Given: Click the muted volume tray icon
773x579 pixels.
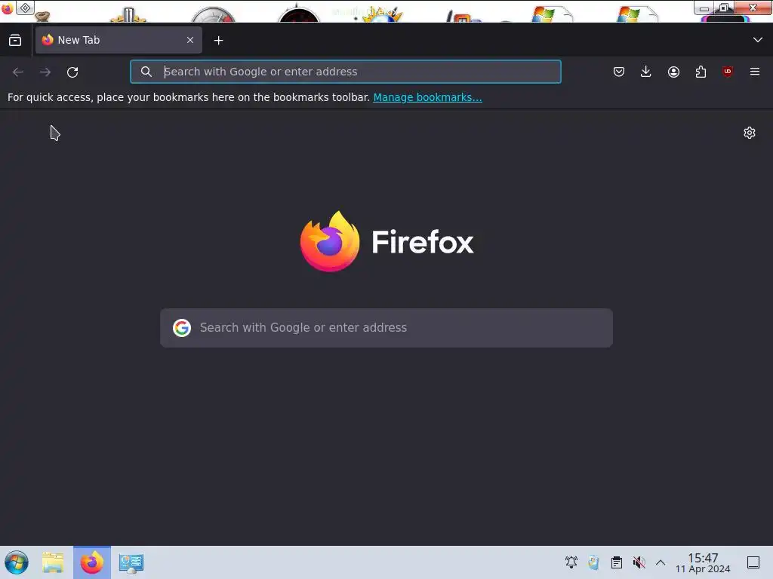Looking at the screenshot, I should 639,562.
